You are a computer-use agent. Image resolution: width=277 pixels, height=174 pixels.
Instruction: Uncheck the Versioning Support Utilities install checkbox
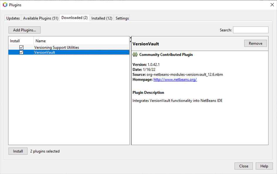coord(21,47)
